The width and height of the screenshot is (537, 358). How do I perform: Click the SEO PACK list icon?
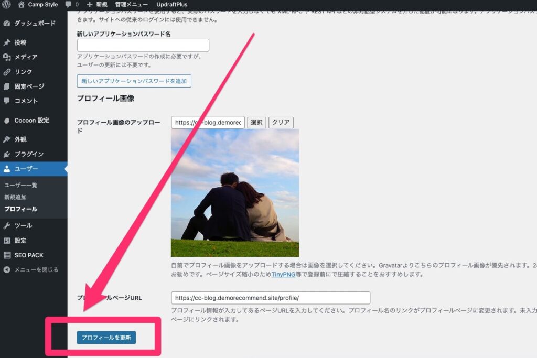[7, 255]
